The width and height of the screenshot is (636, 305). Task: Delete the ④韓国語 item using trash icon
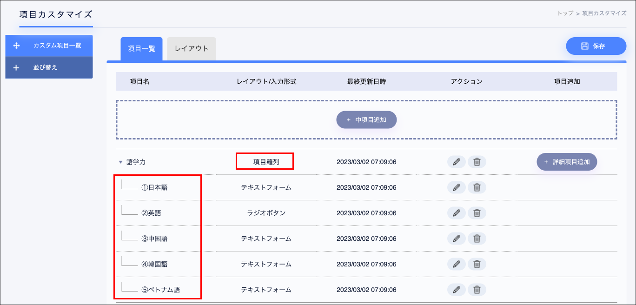point(477,264)
